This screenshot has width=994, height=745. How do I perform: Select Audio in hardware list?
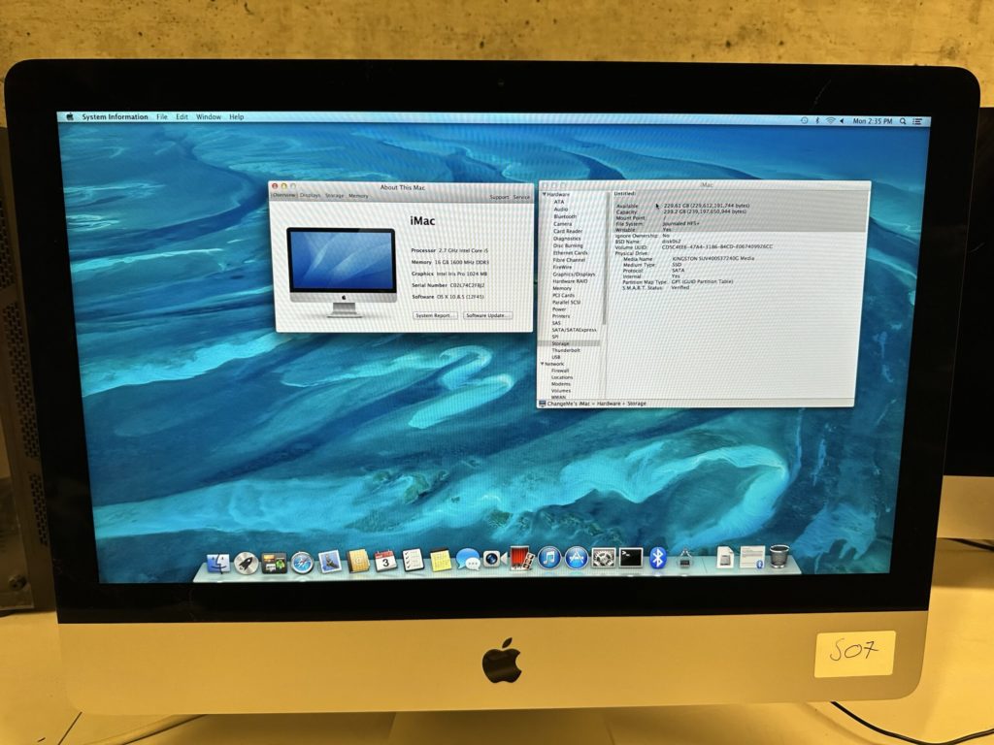coord(561,210)
